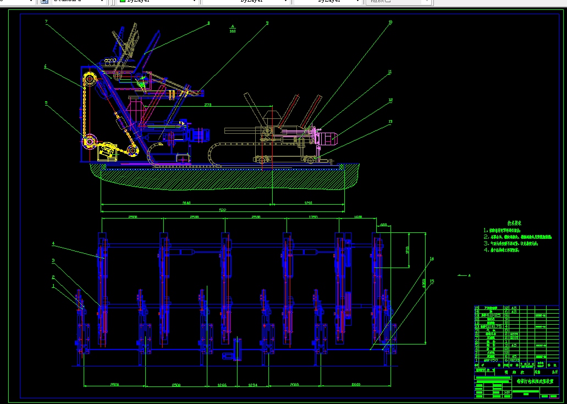The image size is (567, 404).
Task: Select the 275 dimension in side view
Action: [x=207, y=105]
